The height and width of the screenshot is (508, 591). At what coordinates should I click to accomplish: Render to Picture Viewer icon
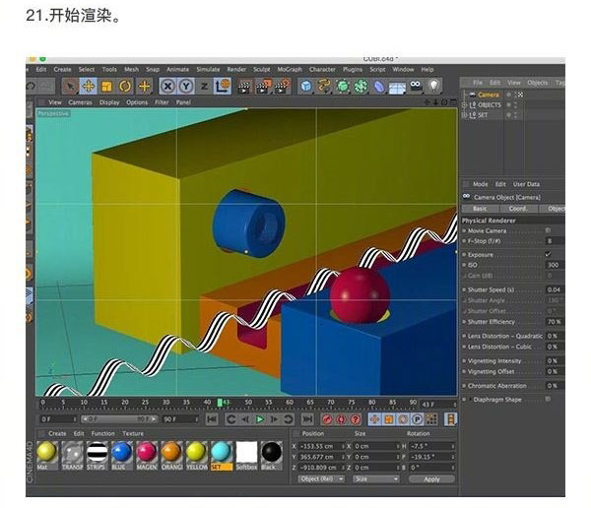(x=264, y=87)
